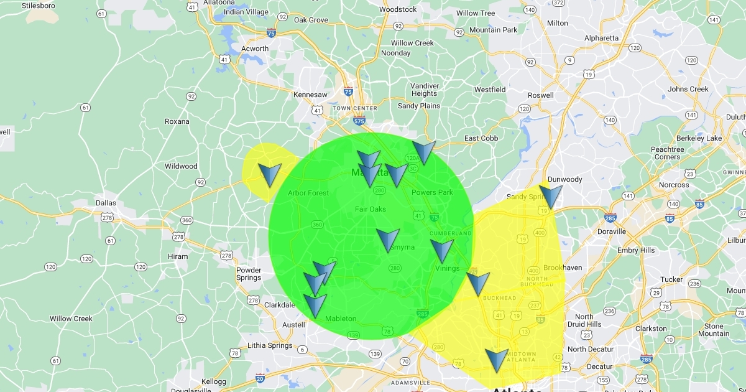Click the Clarkston label

[x=651, y=329]
